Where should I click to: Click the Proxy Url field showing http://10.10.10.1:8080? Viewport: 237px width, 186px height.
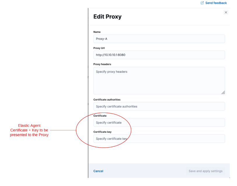pyautogui.click(x=159, y=55)
